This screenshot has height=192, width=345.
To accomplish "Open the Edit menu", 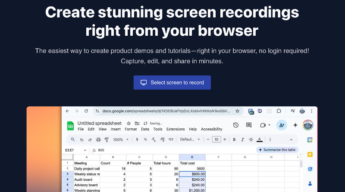I will click(91, 129).
